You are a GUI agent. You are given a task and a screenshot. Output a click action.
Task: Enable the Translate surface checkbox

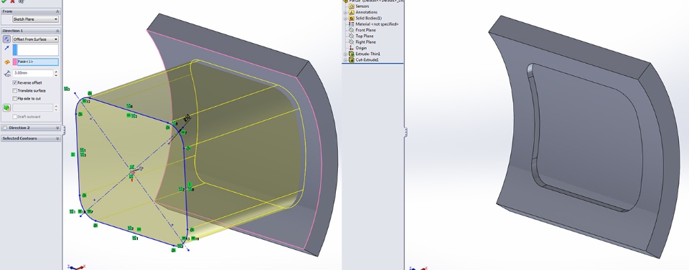click(x=15, y=91)
